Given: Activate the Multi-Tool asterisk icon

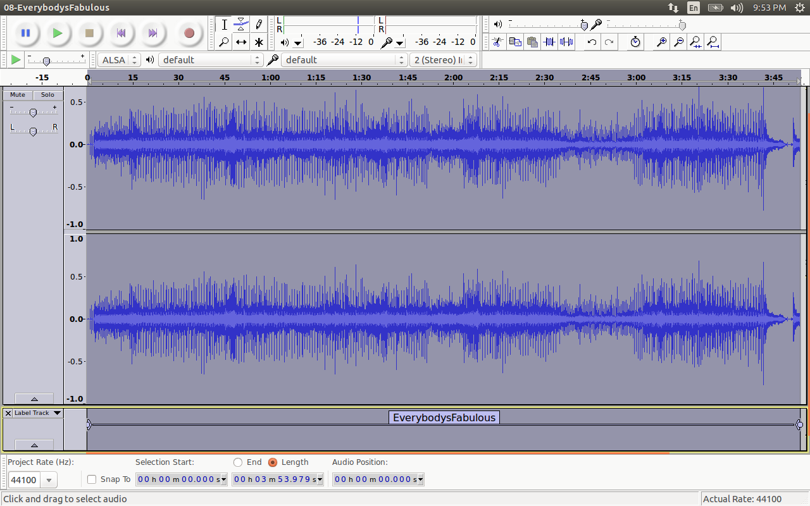Looking at the screenshot, I should coord(259,42).
